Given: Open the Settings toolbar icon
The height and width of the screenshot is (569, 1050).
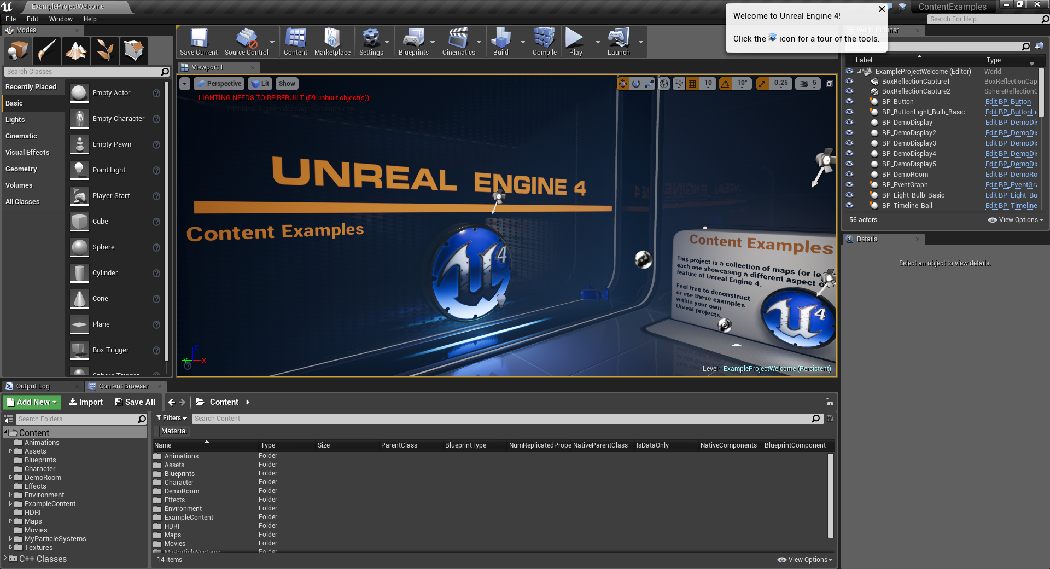Looking at the screenshot, I should coord(371,42).
